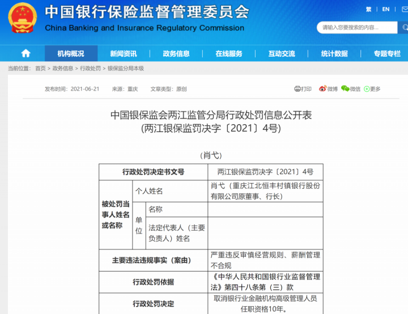The width and height of the screenshot is (408, 314).
Task: Click the 来源: 重庆 text
Action: [x=125, y=89]
